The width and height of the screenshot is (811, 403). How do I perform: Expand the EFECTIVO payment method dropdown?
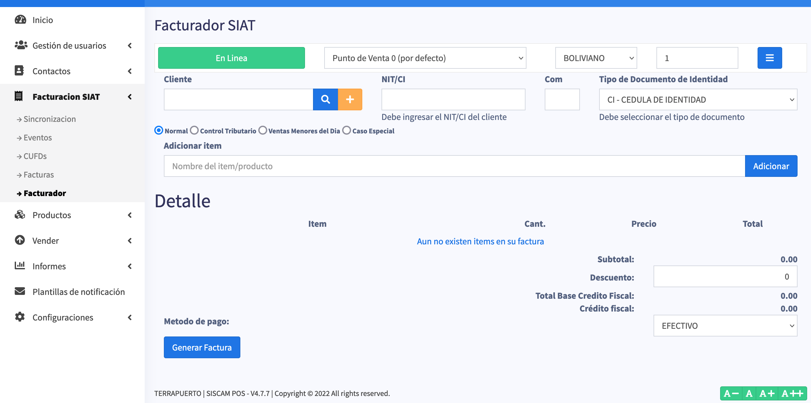(725, 326)
